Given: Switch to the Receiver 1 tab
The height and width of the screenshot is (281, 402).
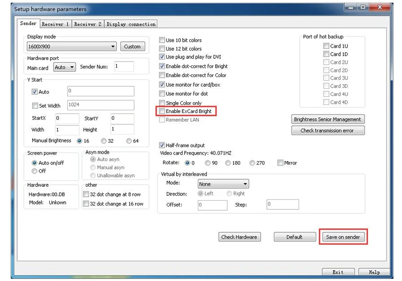Looking at the screenshot, I should (56, 24).
